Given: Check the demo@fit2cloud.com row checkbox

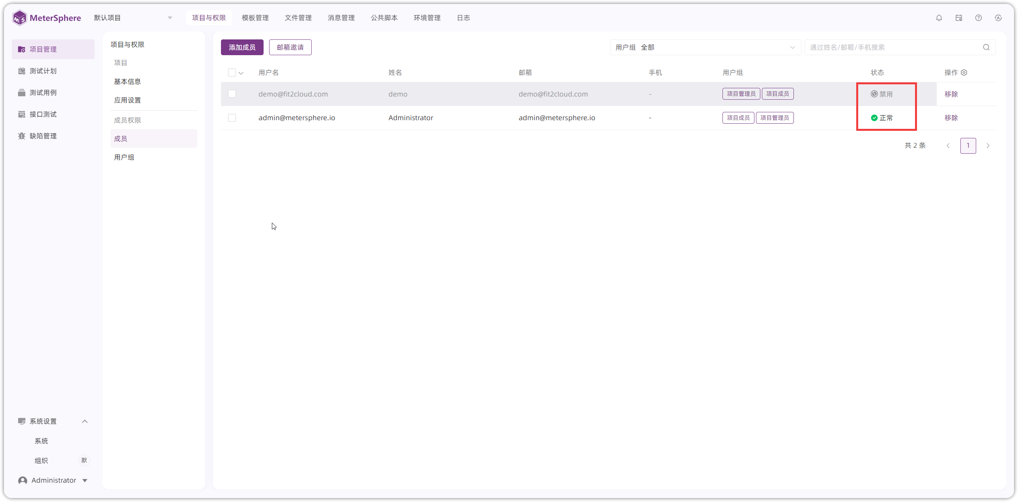Looking at the screenshot, I should point(232,94).
